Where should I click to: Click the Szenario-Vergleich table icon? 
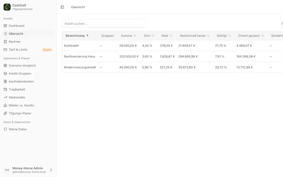pyautogui.click(x=5, y=65)
